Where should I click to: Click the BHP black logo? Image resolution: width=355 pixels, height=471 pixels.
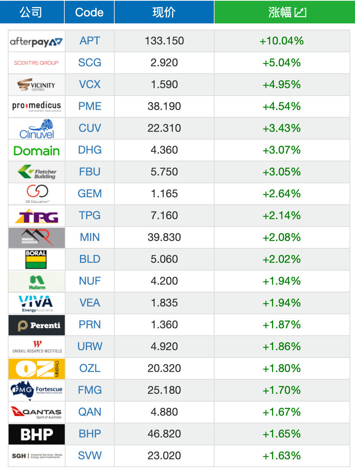(x=37, y=434)
